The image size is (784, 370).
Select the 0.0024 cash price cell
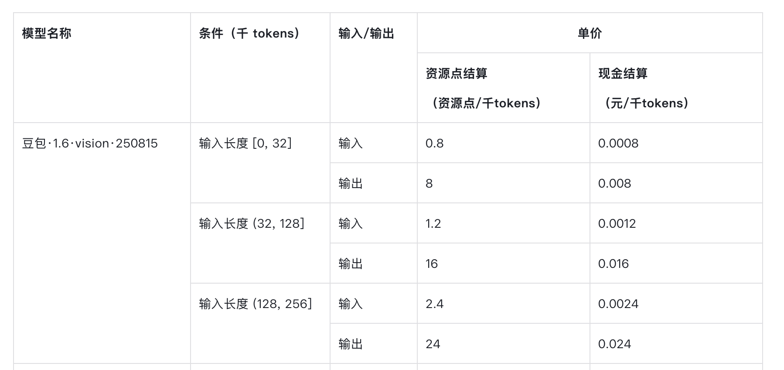618,304
